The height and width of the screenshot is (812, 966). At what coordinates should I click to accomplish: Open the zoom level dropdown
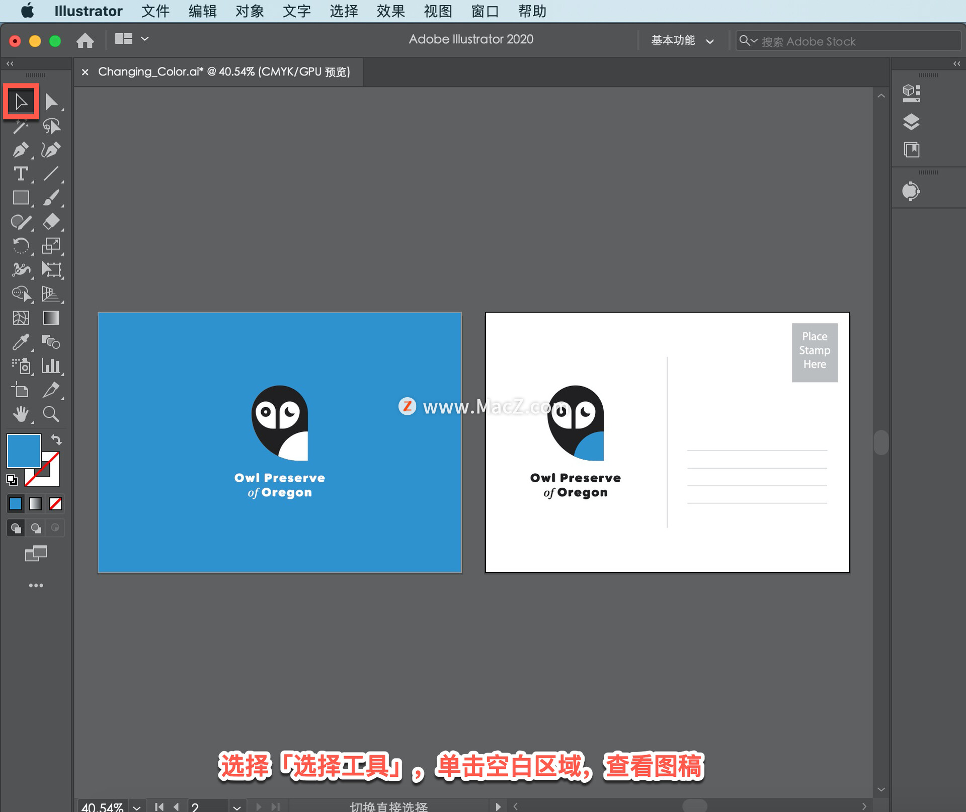(x=137, y=807)
